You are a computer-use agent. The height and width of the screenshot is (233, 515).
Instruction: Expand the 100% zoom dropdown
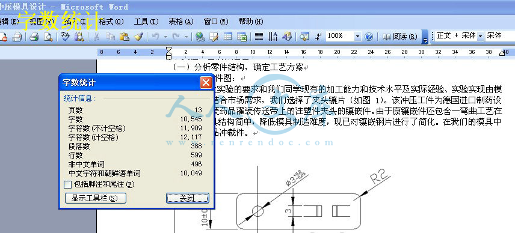click(x=358, y=37)
